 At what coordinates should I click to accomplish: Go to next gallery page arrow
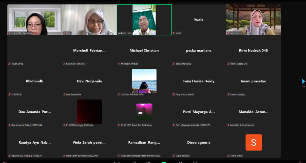(303, 81)
